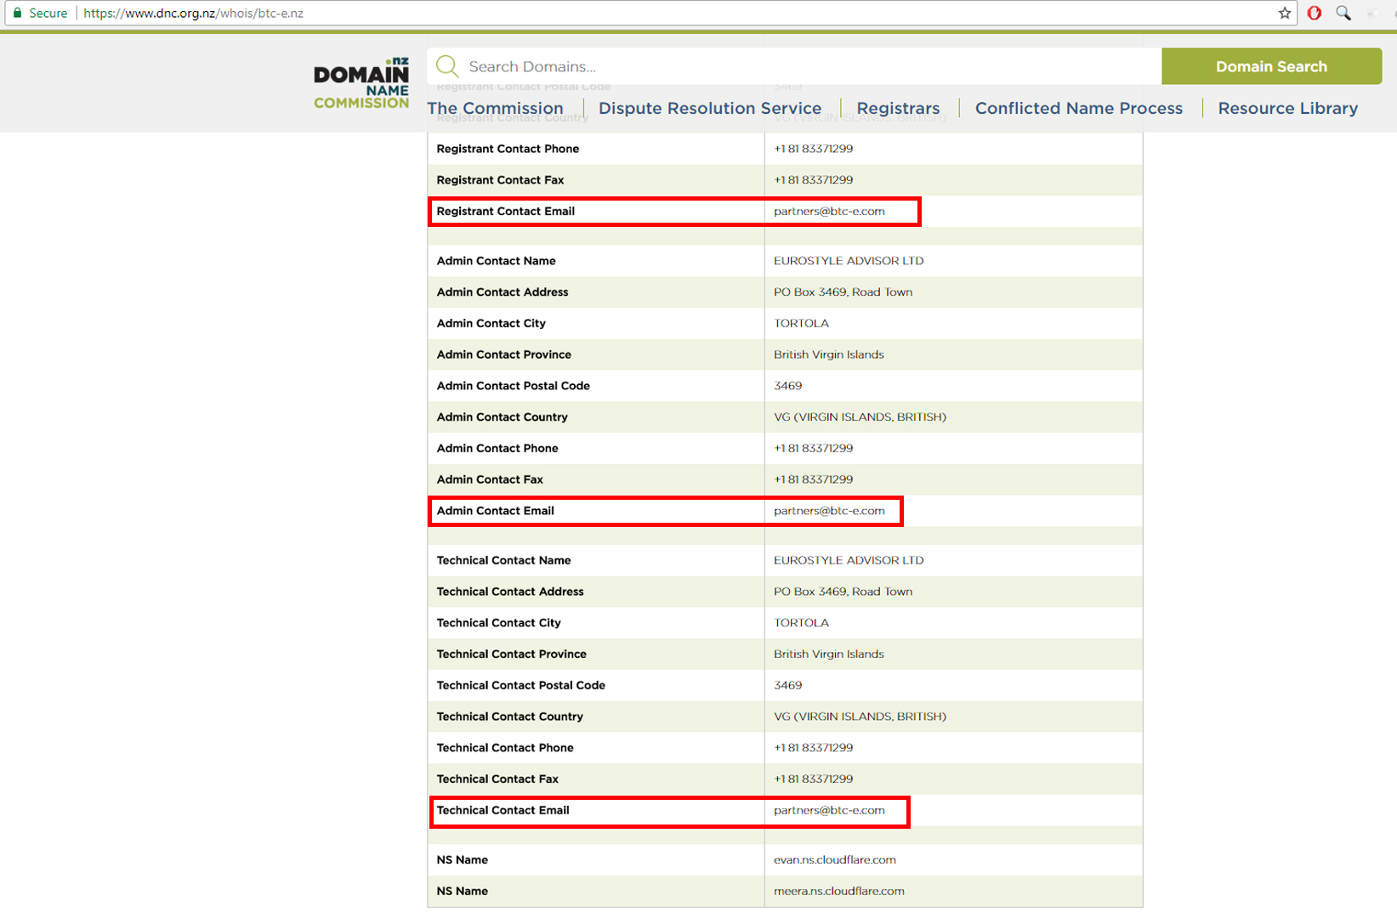The width and height of the screenshot is (1397, 918).
Task: Select the Admin Contact Fax label
Action: coord(490,480)
